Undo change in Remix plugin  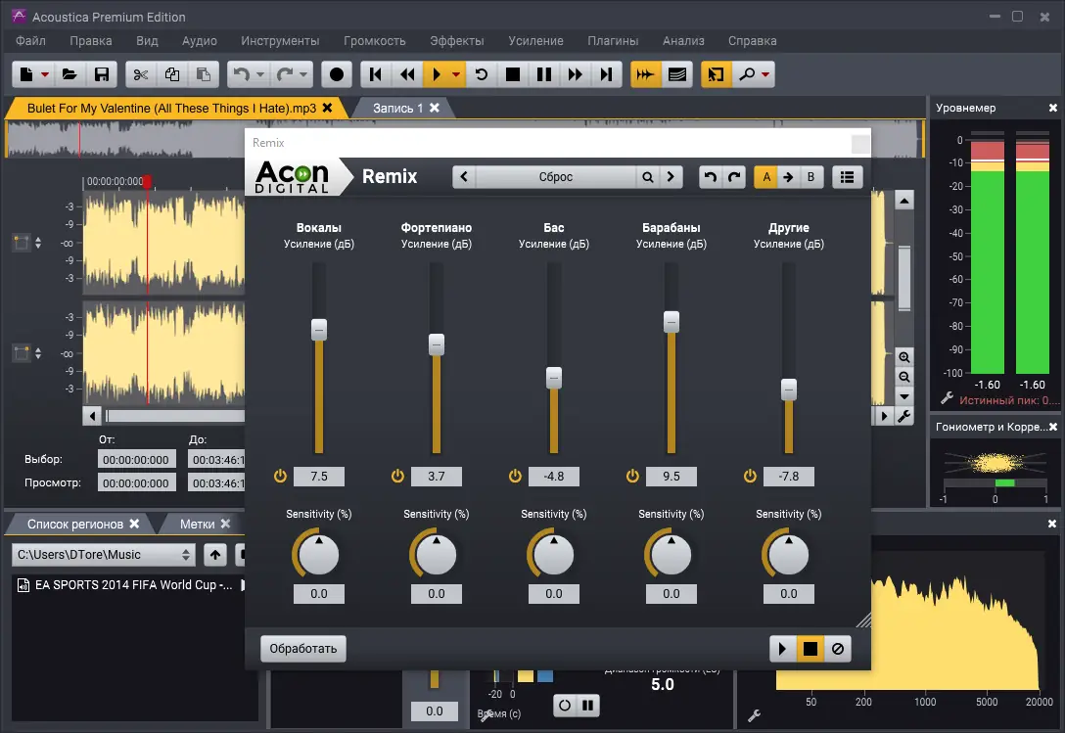point(711,177)
